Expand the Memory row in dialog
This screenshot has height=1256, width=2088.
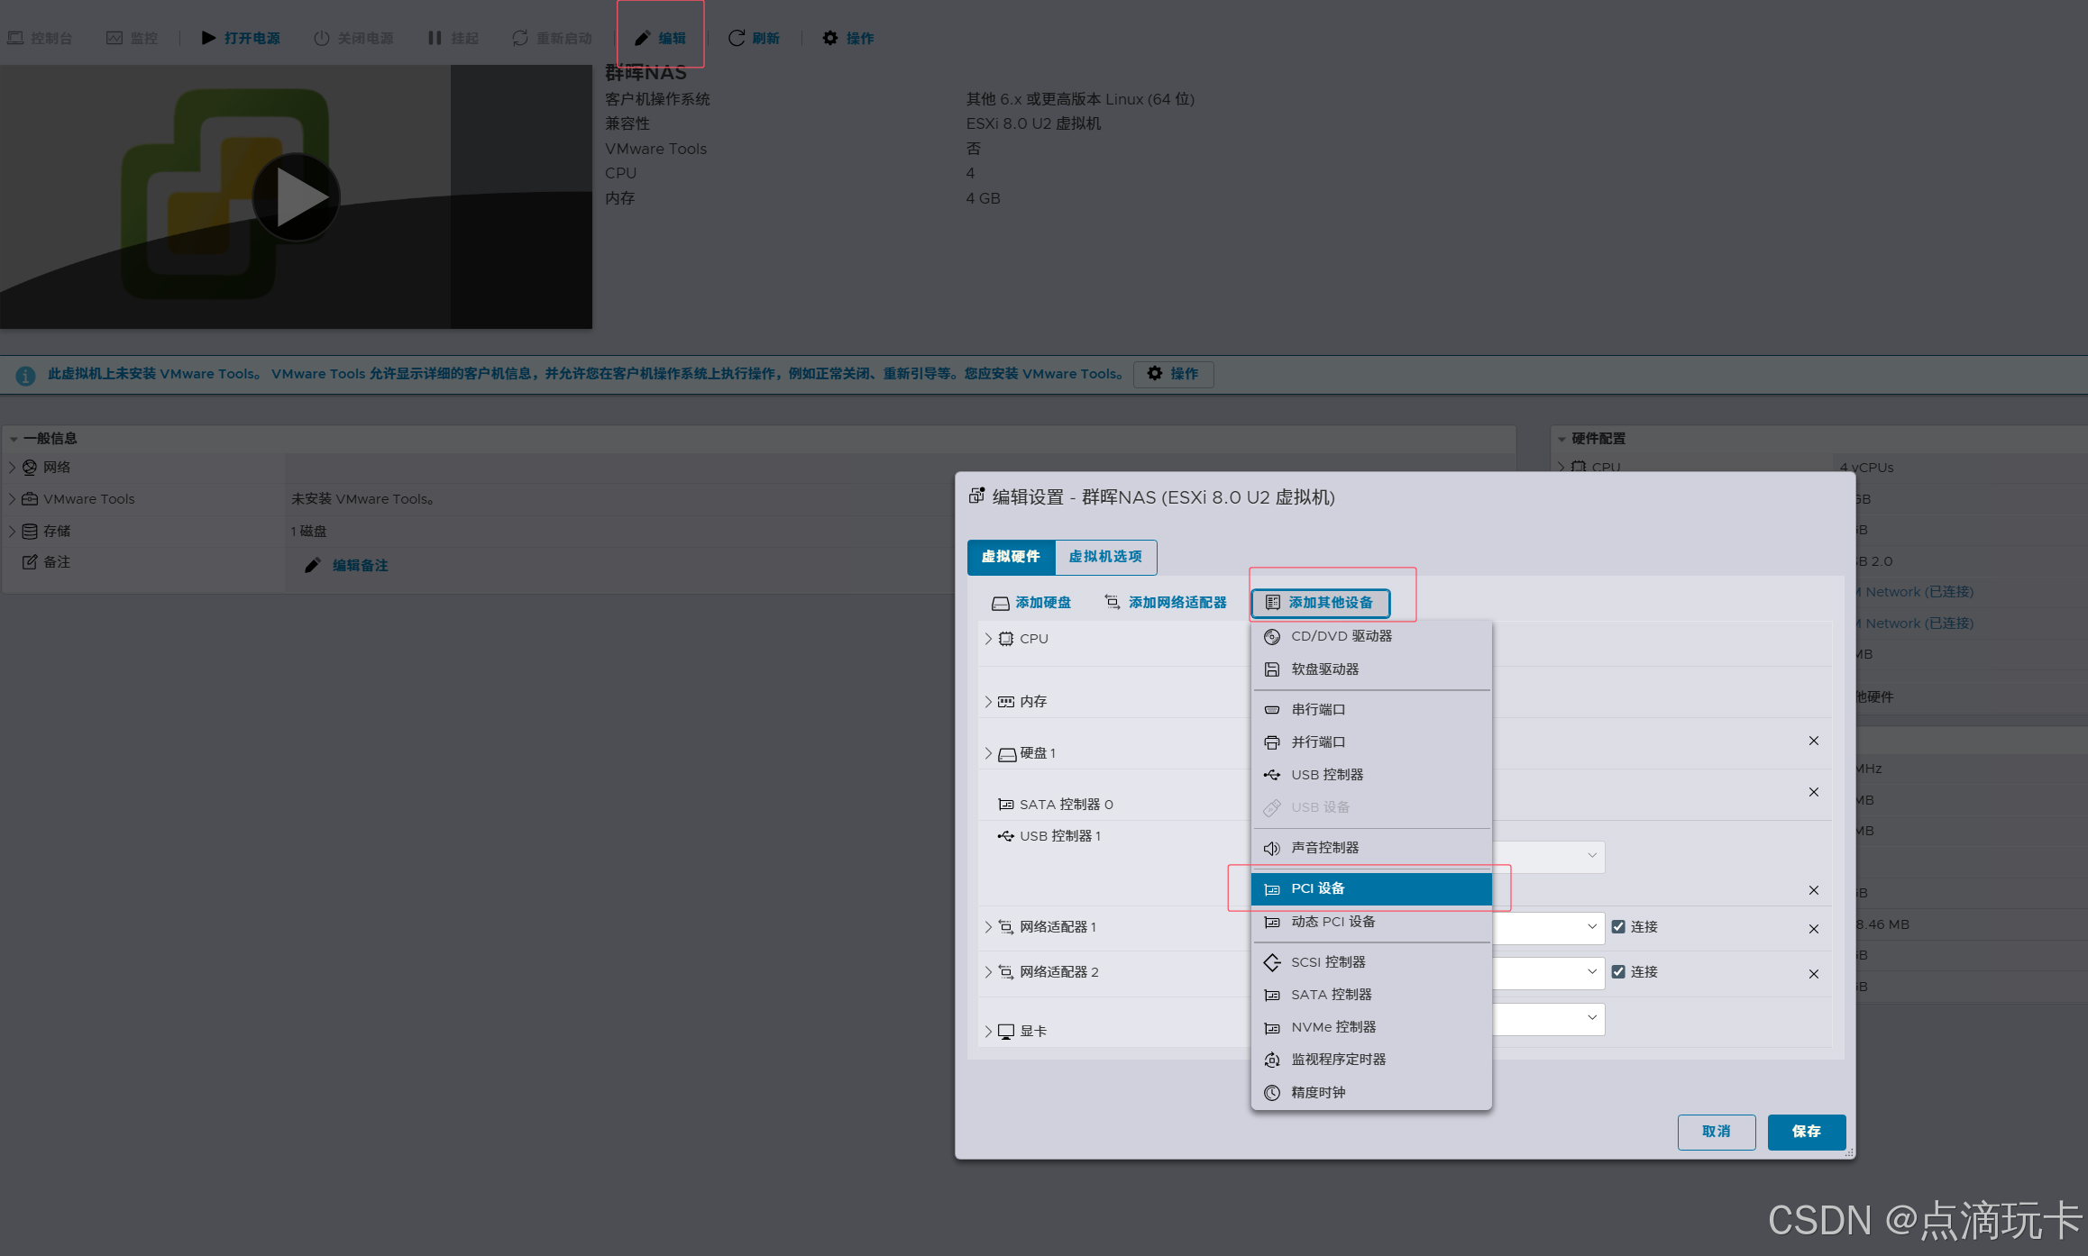[988, 702]
